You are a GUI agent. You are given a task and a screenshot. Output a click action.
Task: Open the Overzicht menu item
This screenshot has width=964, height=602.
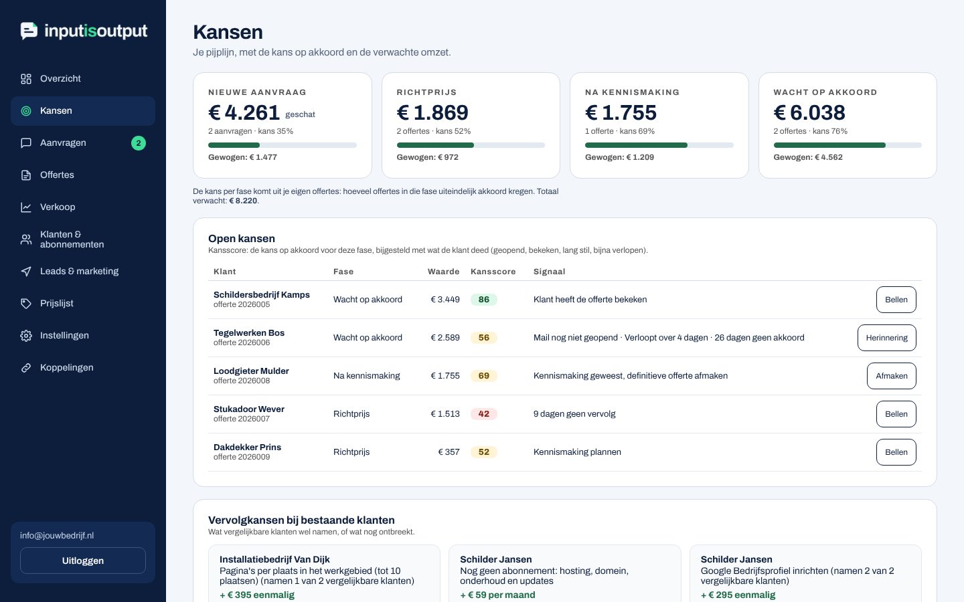83,79
